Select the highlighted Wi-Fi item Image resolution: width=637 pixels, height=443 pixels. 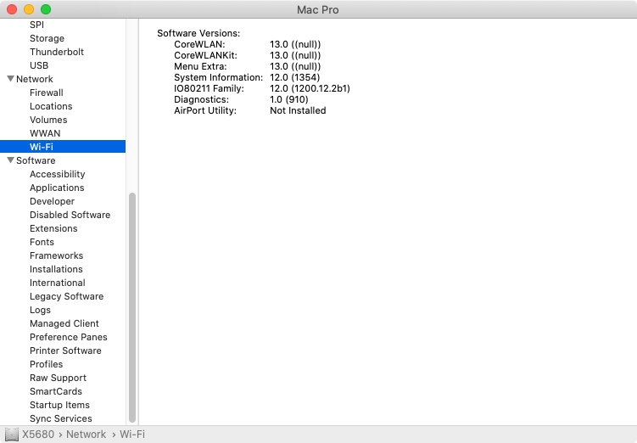tap(63, 147)
